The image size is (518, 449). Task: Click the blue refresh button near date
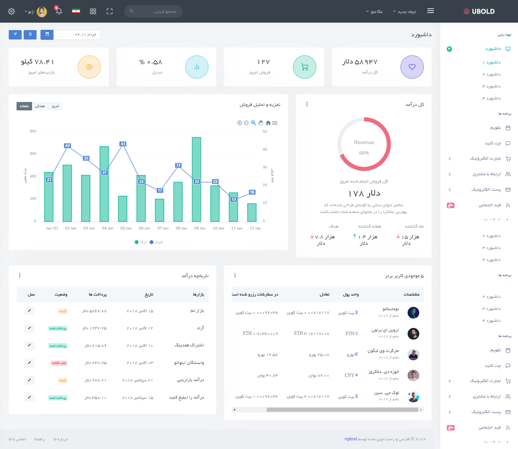[30, 34]
